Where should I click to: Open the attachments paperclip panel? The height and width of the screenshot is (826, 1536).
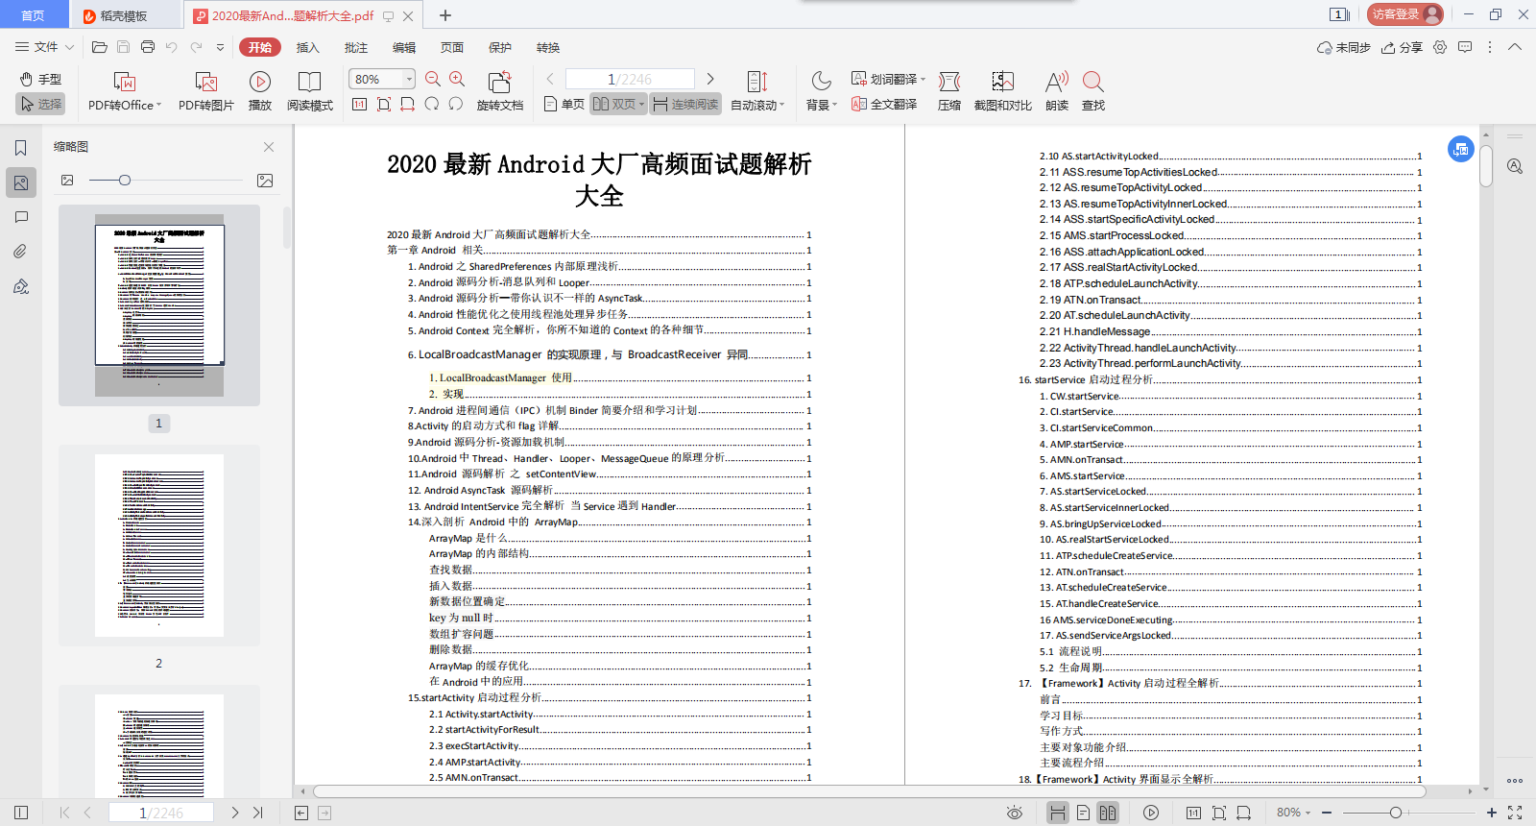pyautogui.click(x=20, y=252)
